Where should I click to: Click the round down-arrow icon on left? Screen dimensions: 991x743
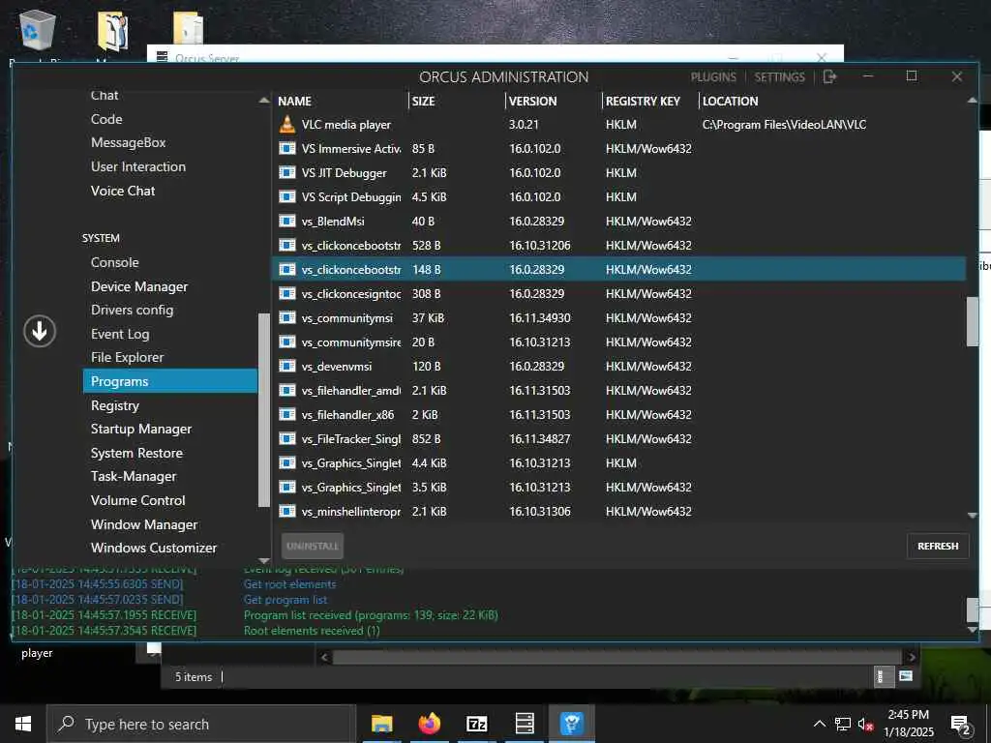tap(40, 331)
